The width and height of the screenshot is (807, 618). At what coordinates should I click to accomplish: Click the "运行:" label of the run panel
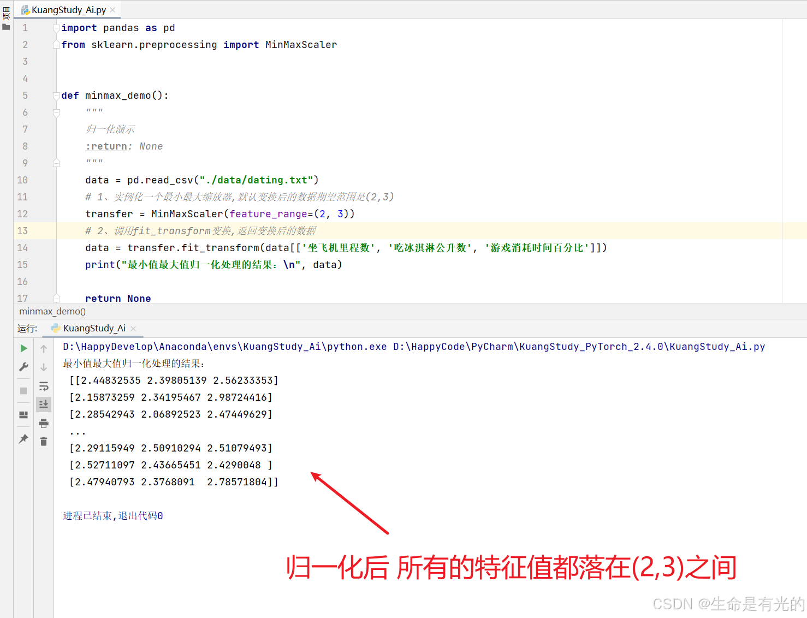(27, 328)
